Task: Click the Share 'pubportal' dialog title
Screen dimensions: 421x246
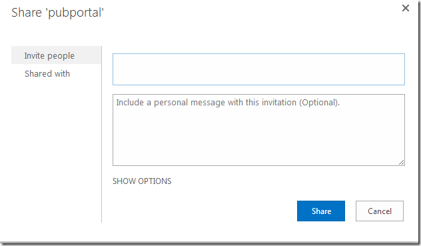Action: point(57,13)
